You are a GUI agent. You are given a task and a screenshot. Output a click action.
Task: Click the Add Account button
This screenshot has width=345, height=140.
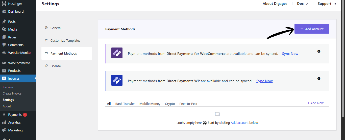[312, 29]
